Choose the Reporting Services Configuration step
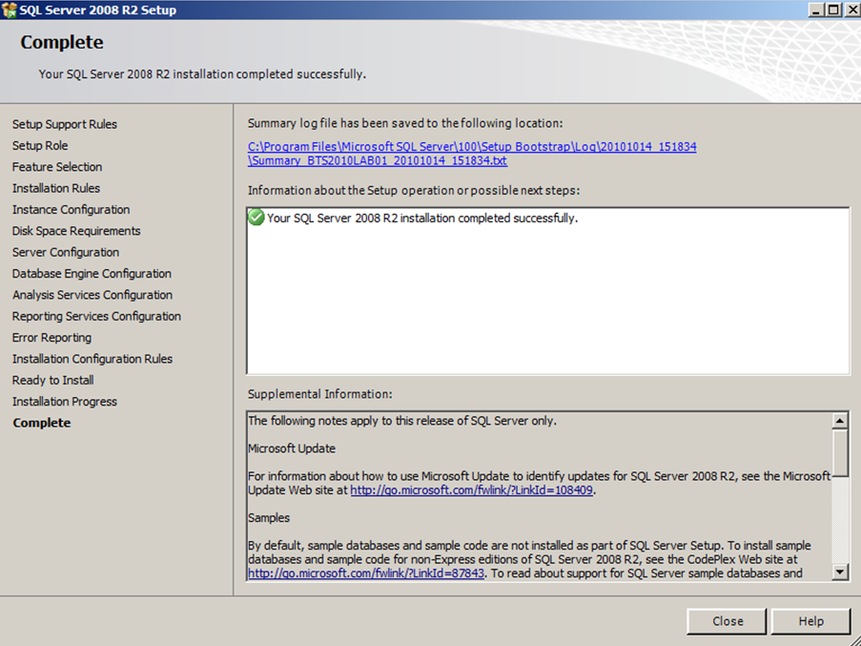The image size is (861, 646). pos(96,317)
